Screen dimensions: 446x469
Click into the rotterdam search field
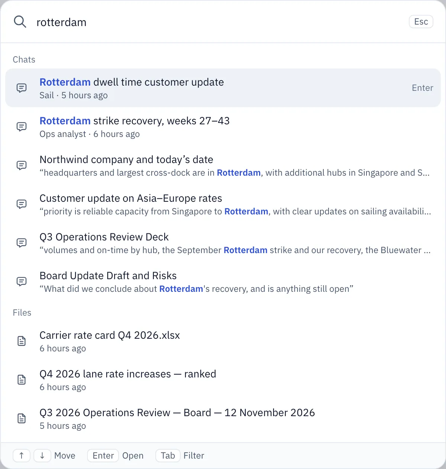[219, 22]
